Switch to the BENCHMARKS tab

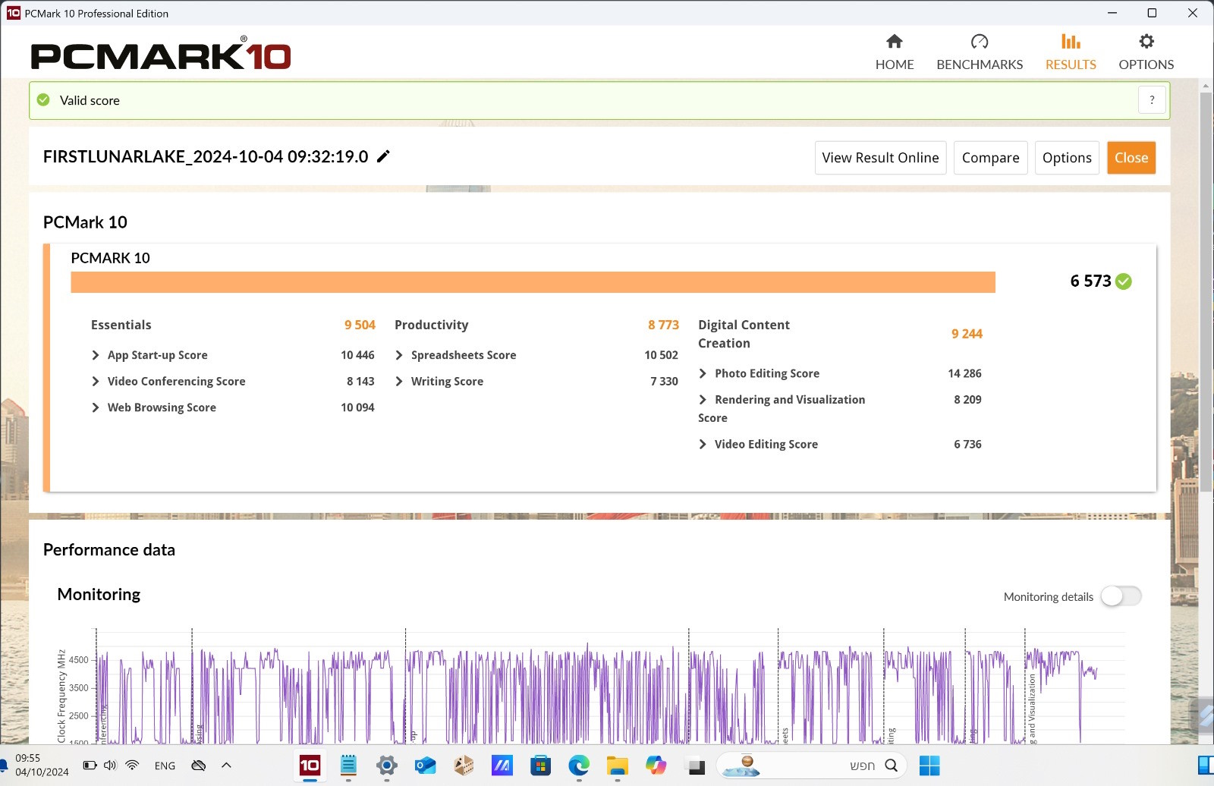point(980,52)
